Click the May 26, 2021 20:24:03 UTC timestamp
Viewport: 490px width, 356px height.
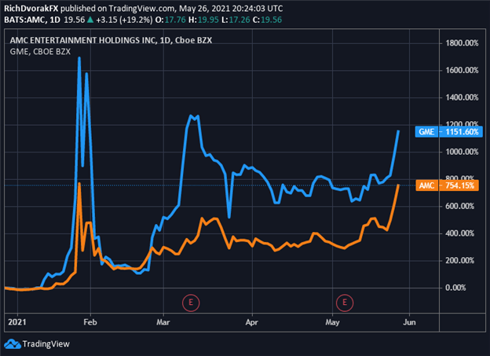[x=231, y=9]
